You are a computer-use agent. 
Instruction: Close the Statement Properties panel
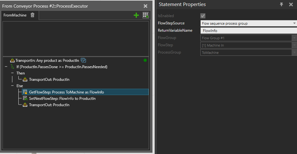coord(291,4)
